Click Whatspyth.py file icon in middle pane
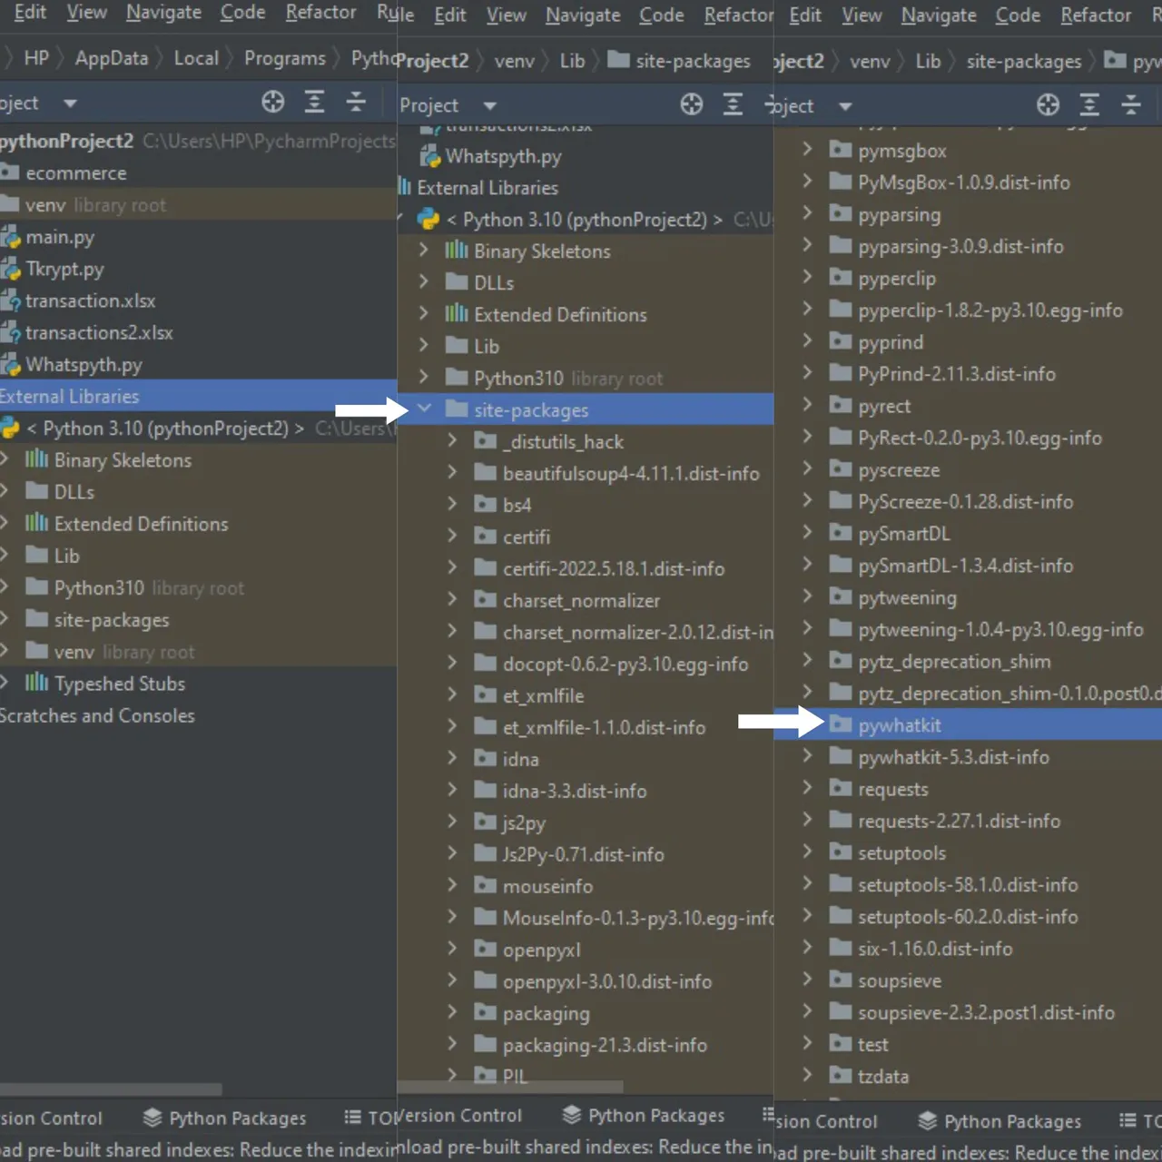 pos(429,156)
